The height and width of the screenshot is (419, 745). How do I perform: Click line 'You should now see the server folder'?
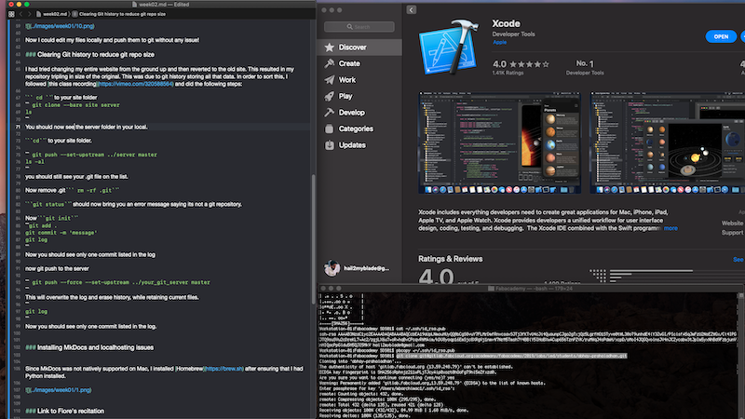pyautogui.click(x=87, y=127)
